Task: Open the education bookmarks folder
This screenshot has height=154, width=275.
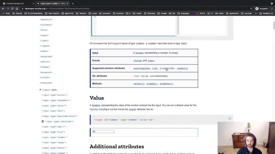Action: click(105, 13)
